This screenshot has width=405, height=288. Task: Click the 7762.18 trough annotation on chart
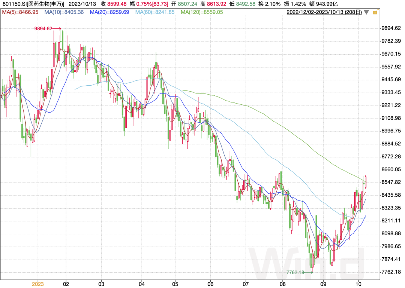click(x=295, y=272)
